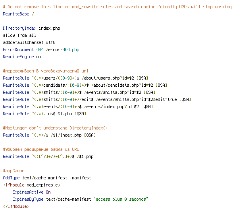This screenshot has width=235, height=213.
Task: Click the .ics rewrite rule line
Action: 45,114
